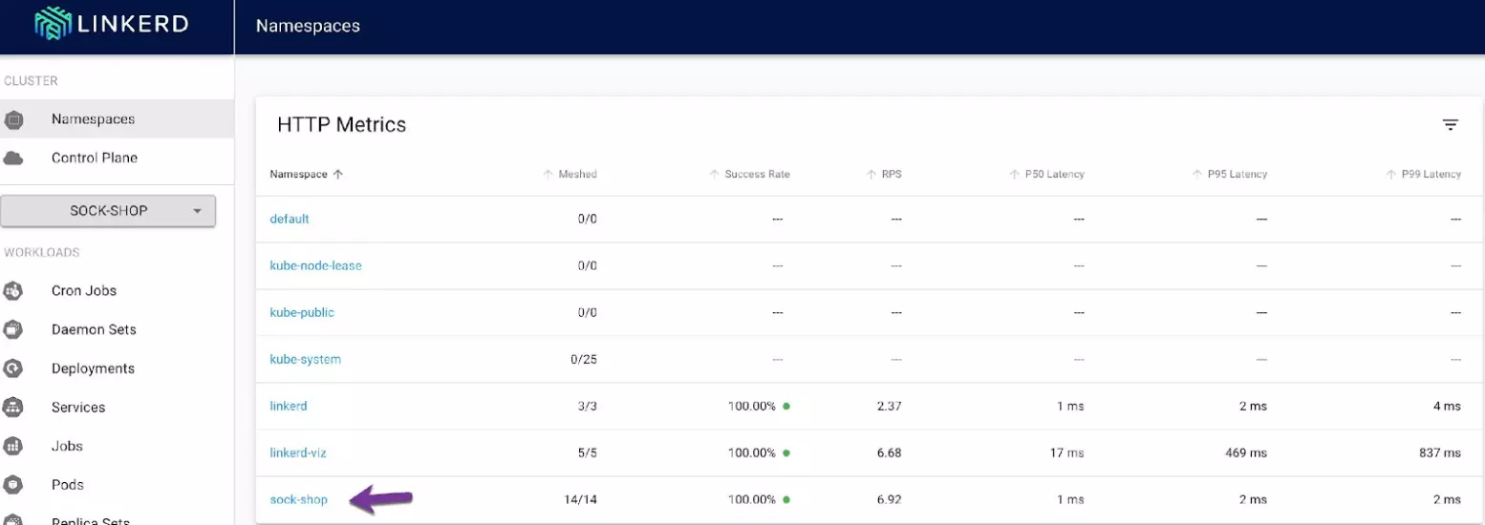Click the green success dot in linkerd row

click(786, 406)
